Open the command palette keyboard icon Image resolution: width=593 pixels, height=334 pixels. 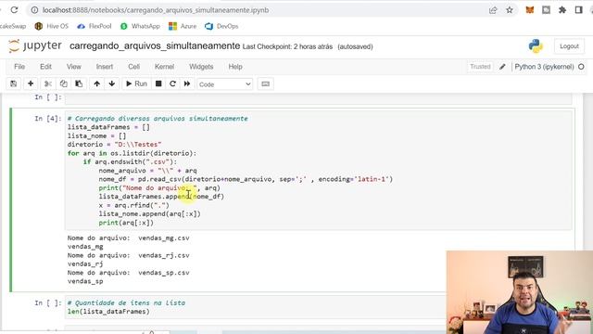pyautogui.click(x=266, y=84)
